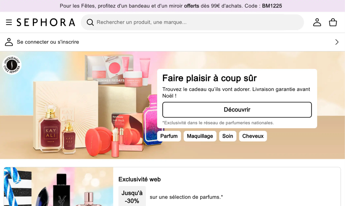Select the Cheveux category chip

(253, 136)
